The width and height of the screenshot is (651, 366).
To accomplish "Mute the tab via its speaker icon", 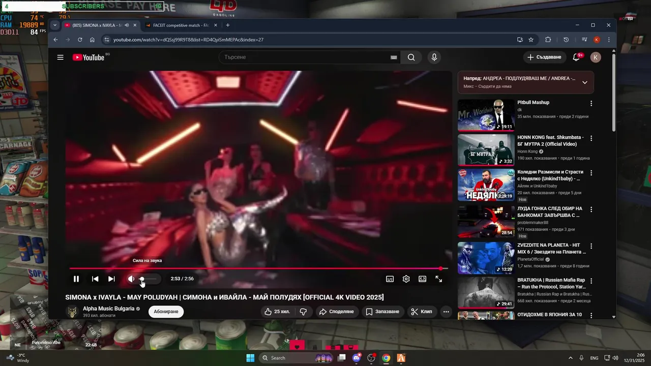I will 127,25.
